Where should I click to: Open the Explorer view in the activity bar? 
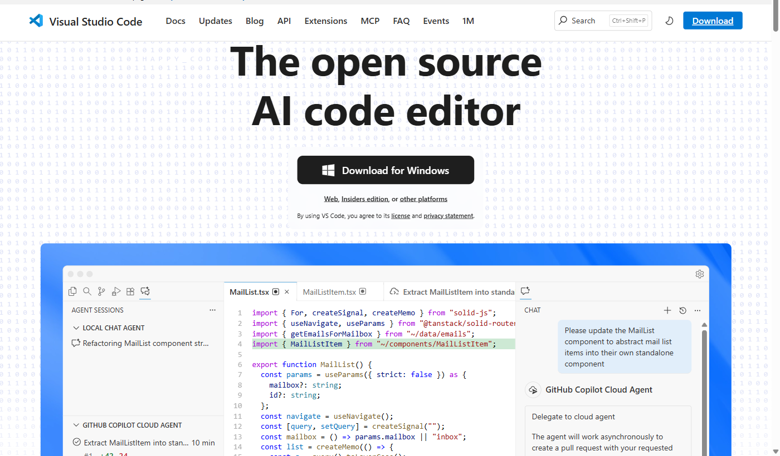point(72,291)
